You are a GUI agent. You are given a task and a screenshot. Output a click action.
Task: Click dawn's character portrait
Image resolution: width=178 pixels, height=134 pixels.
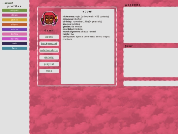click(x=49, y=19)
